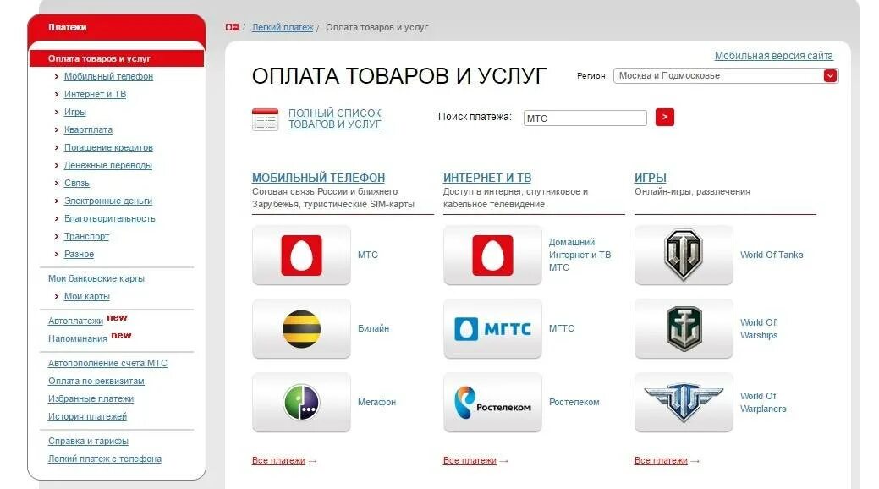
Task: Open Транспорт in sidebar menu
Action: (x=86, y=236)
